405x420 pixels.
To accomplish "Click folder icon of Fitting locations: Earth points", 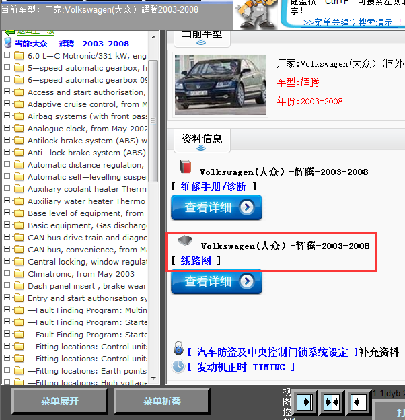I will click(19, 371).
